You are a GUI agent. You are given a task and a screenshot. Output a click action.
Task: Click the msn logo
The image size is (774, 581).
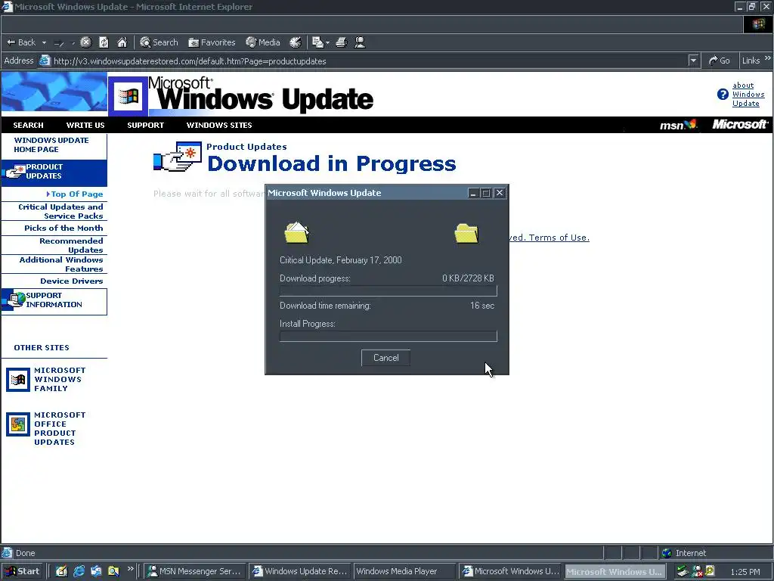[x=678, y=125]
